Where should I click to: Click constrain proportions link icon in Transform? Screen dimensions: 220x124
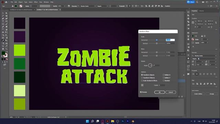(x=216, y=22)
